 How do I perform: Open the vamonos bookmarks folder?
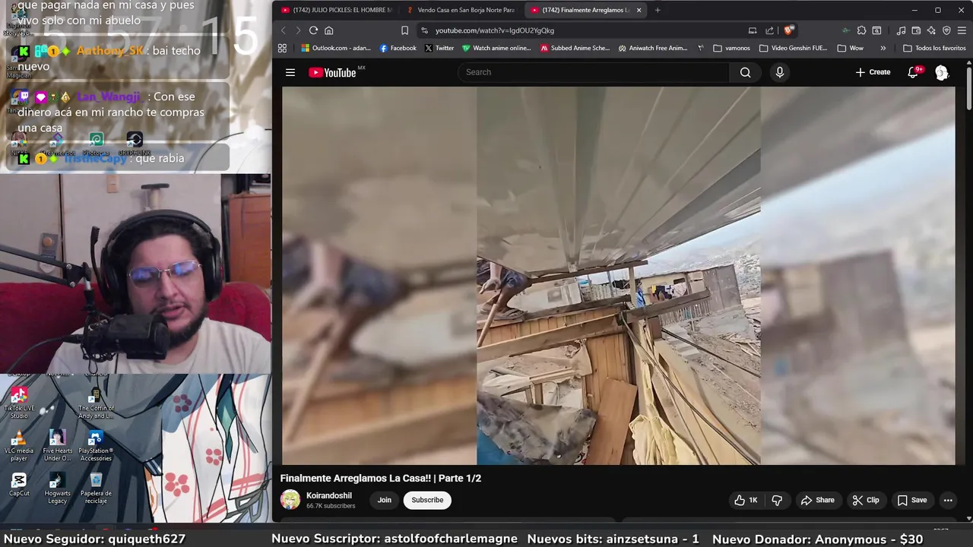click(x=731, y=48)
